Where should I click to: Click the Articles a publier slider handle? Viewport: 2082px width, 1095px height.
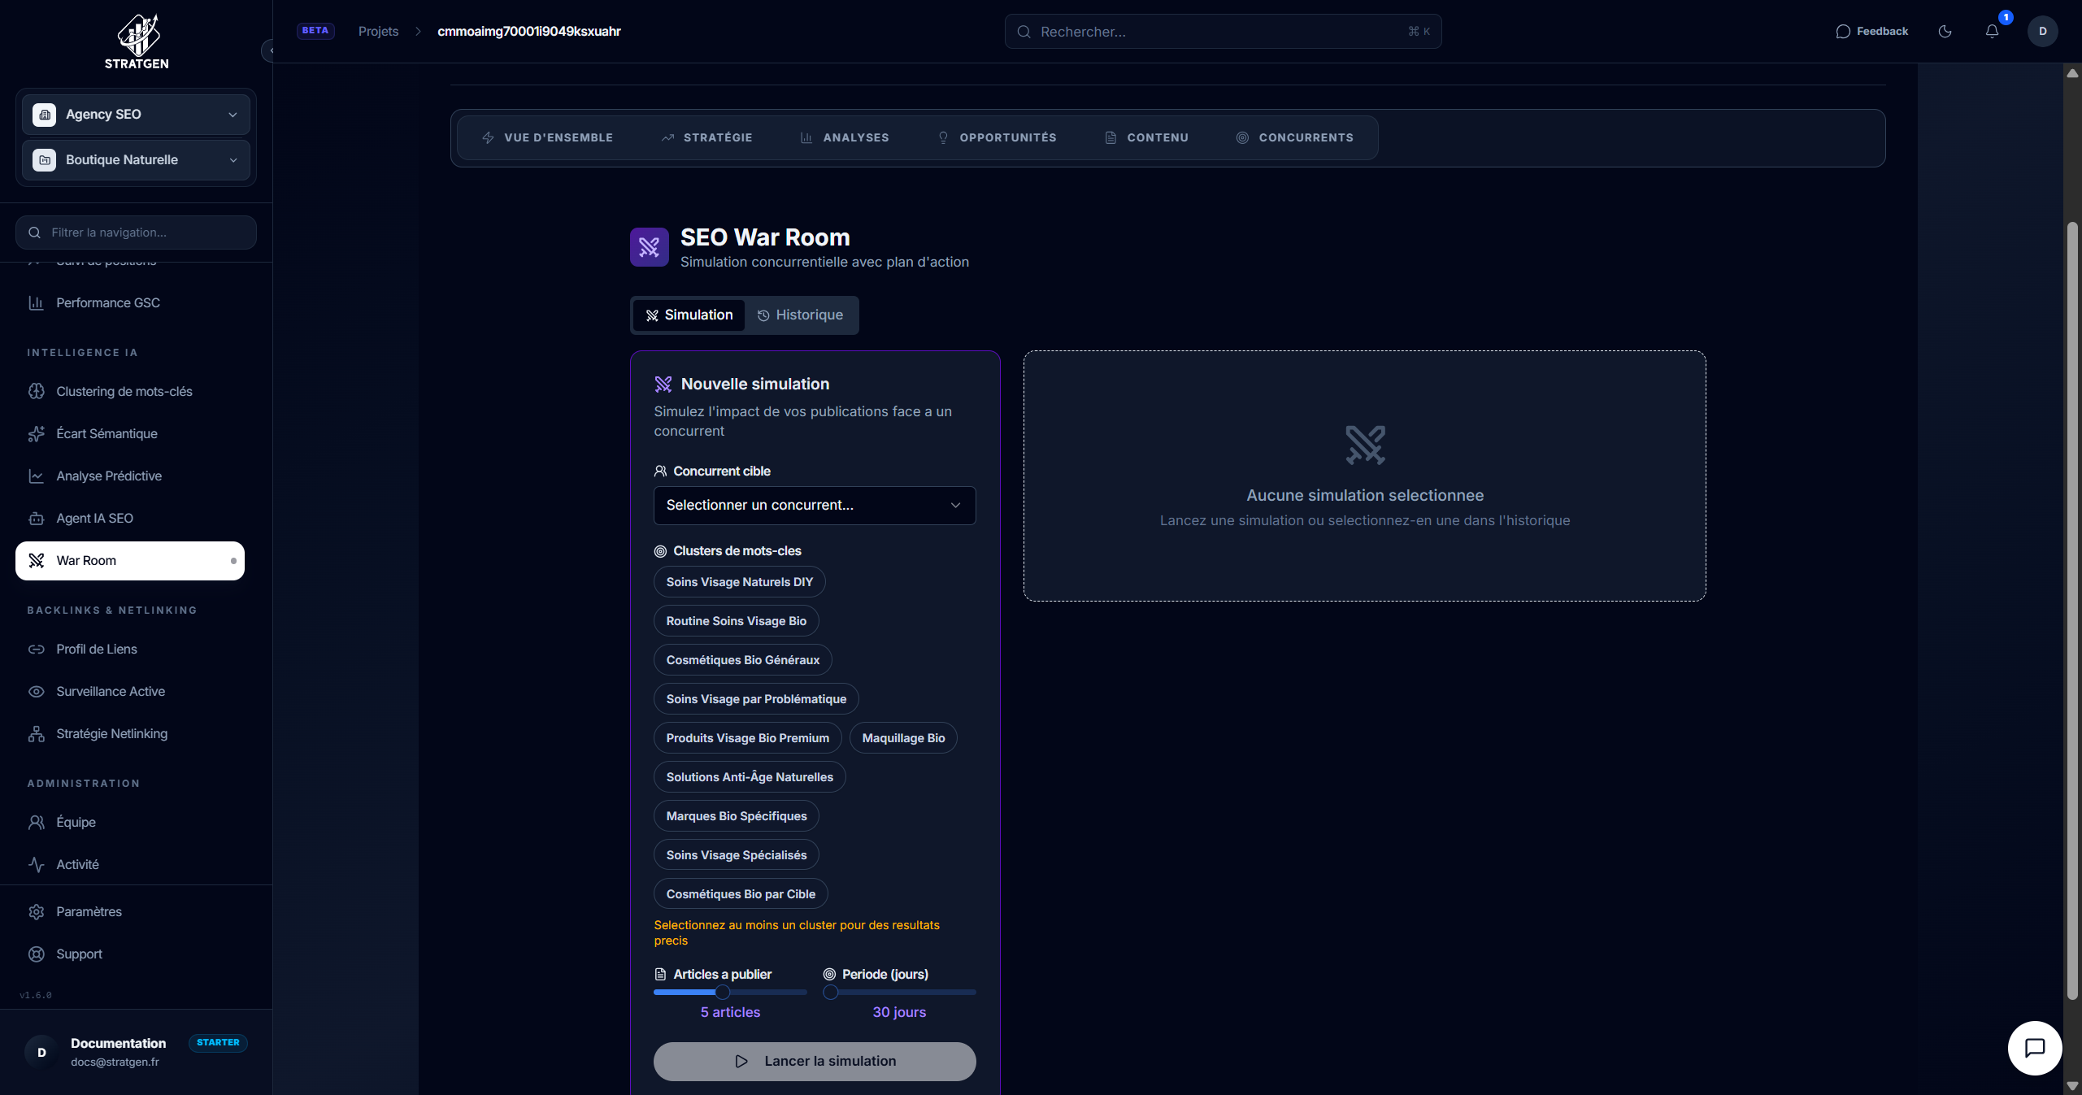point(722,992)
